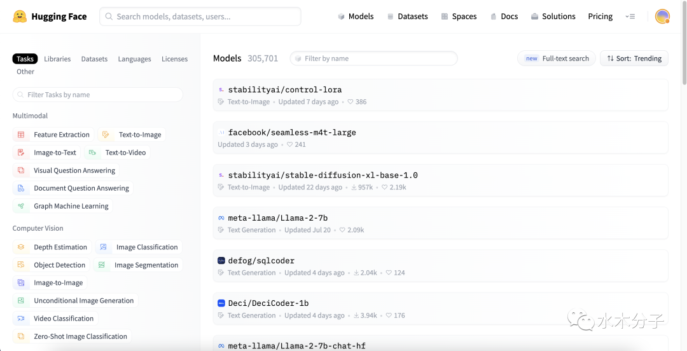Click the Object Detection icon

point(21,265)
